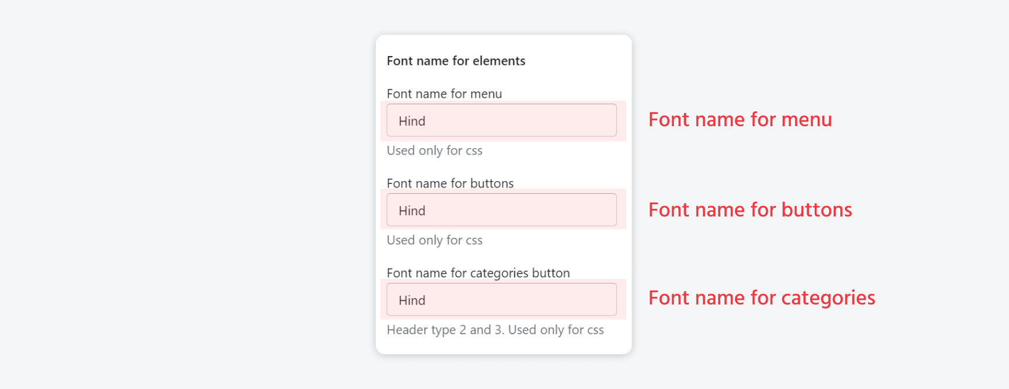Click the "Hind" value in the buttons font field
1009x389 pixels.
(412, 211)
